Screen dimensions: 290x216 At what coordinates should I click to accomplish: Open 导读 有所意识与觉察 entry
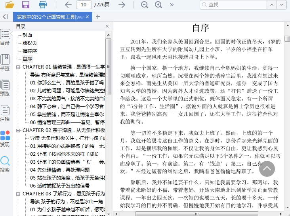(67, 75)
